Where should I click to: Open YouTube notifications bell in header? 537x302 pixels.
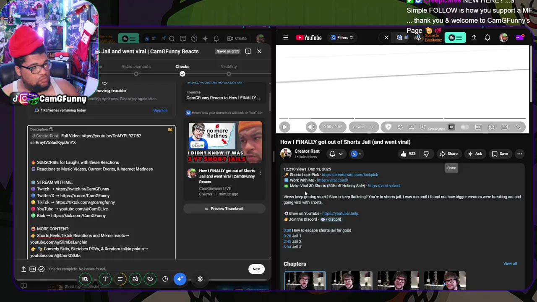pos(487,38)
